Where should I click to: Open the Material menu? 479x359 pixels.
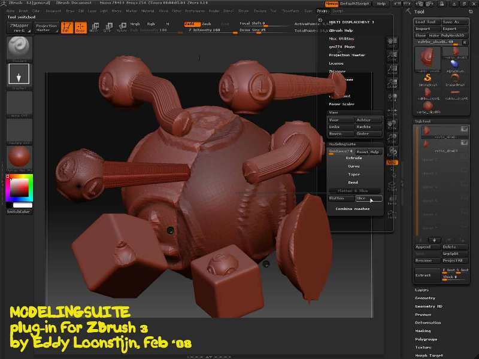pyautogui.click(x=147, y=11)
